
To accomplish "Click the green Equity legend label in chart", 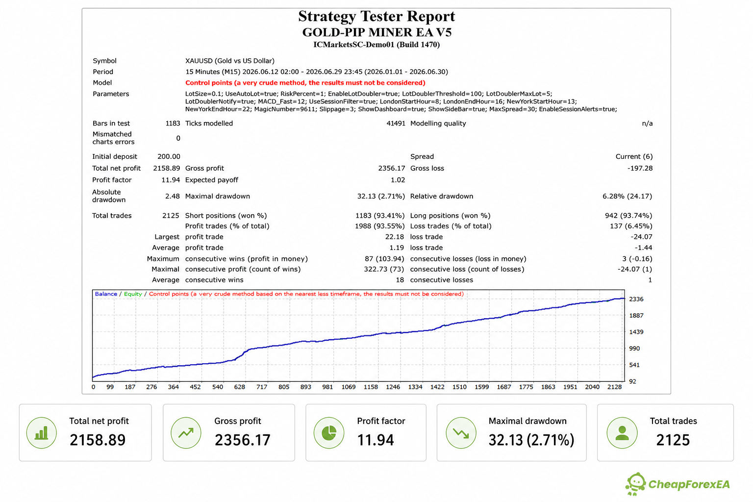I will [133, 294].
